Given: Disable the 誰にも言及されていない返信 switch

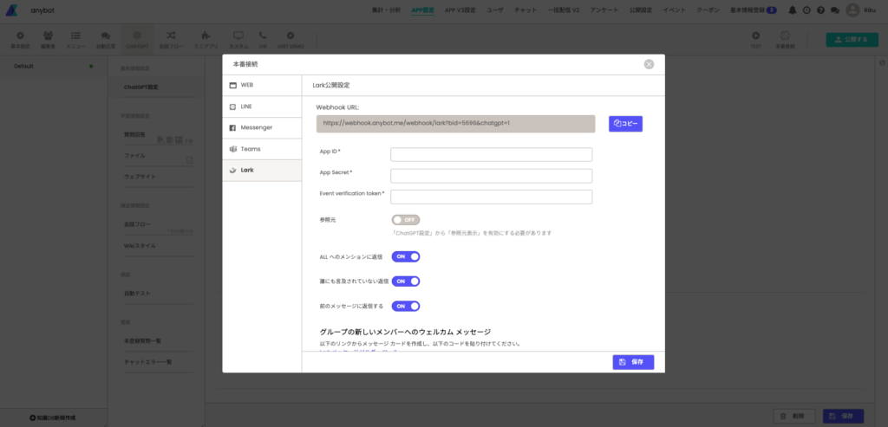Looking at the screenshot, I should (406, 281).
